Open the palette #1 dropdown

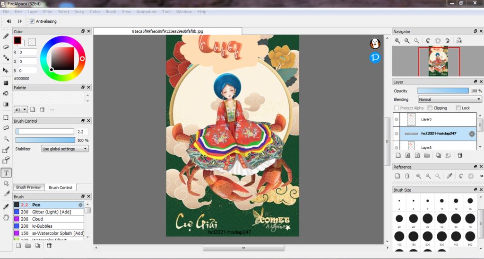coord(21,110)
